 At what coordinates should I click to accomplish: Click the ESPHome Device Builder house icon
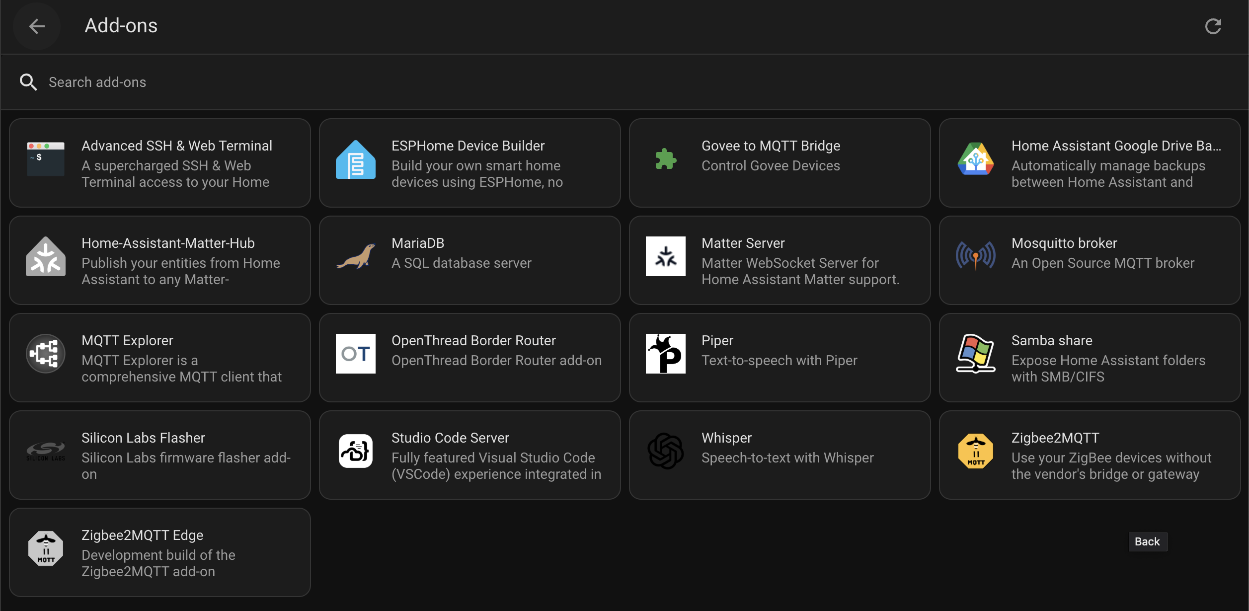355,159
